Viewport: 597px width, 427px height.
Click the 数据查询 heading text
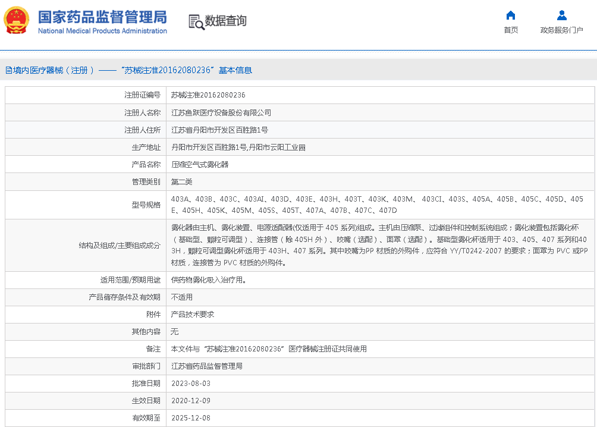tap(225, 21)
